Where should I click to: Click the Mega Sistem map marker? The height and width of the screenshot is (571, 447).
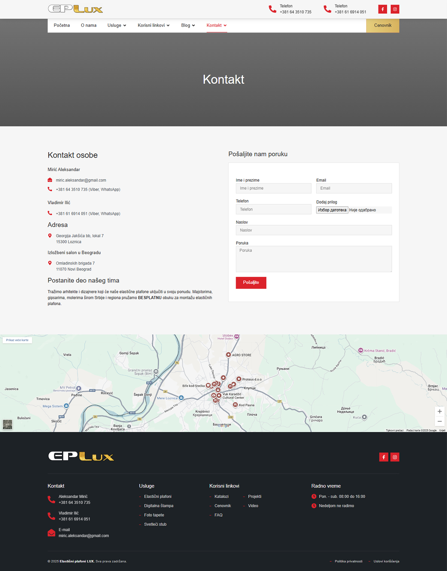point(66,406)
